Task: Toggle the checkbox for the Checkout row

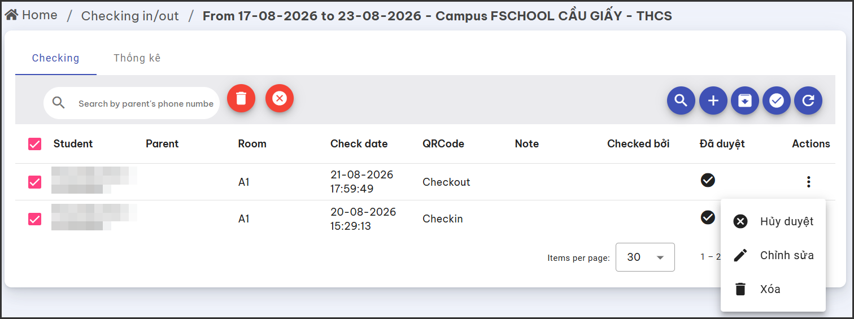Action: pos(34,182)
